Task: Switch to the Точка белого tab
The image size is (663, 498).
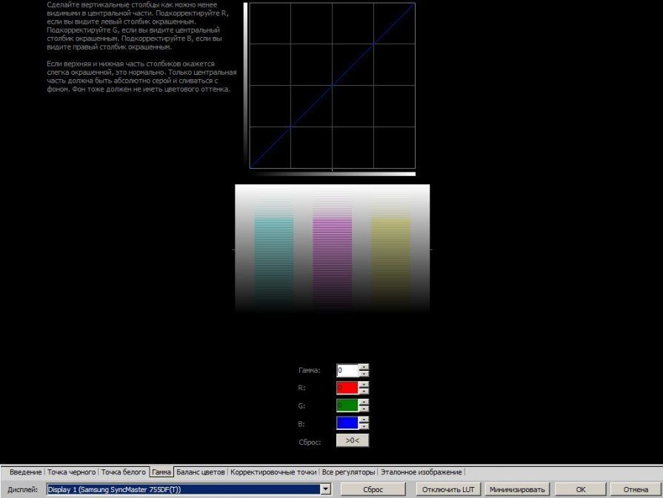Action: point(124,472)
